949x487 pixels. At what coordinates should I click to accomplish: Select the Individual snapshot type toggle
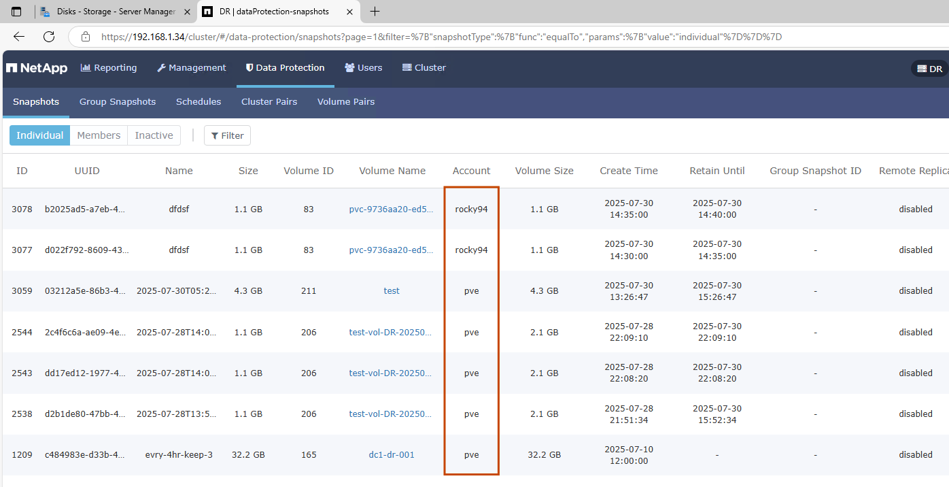tap(39, 135)
